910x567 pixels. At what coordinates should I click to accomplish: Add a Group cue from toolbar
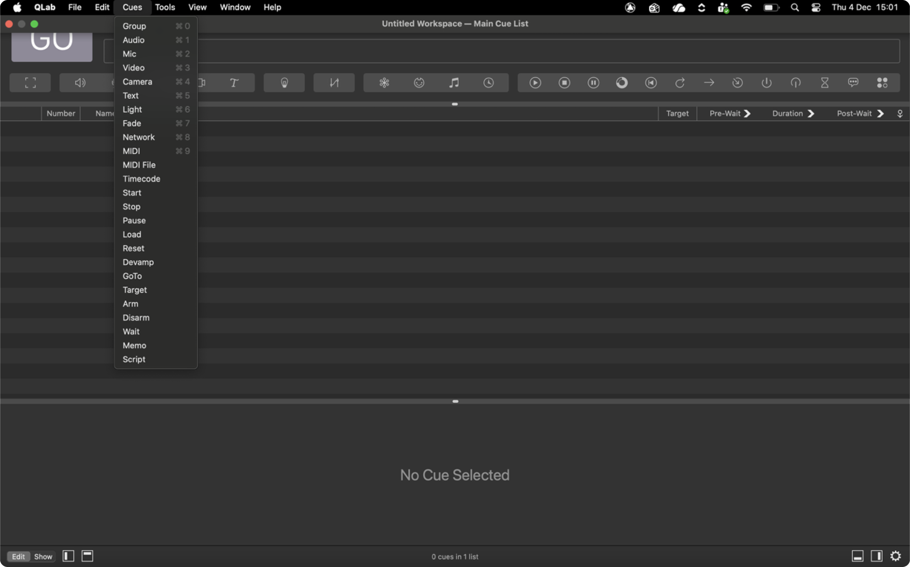(30, 83)
